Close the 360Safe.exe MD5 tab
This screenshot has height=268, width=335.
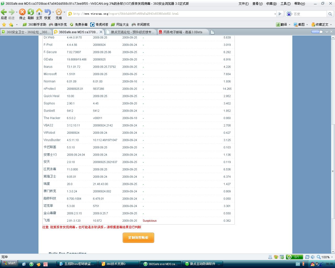point(101,32)
